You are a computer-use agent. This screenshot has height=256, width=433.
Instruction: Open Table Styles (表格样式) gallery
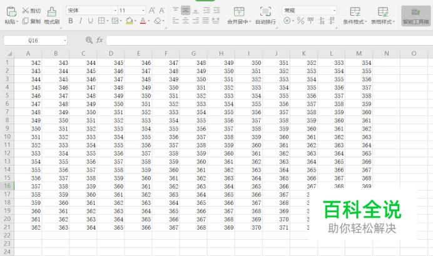click(383, 16)
